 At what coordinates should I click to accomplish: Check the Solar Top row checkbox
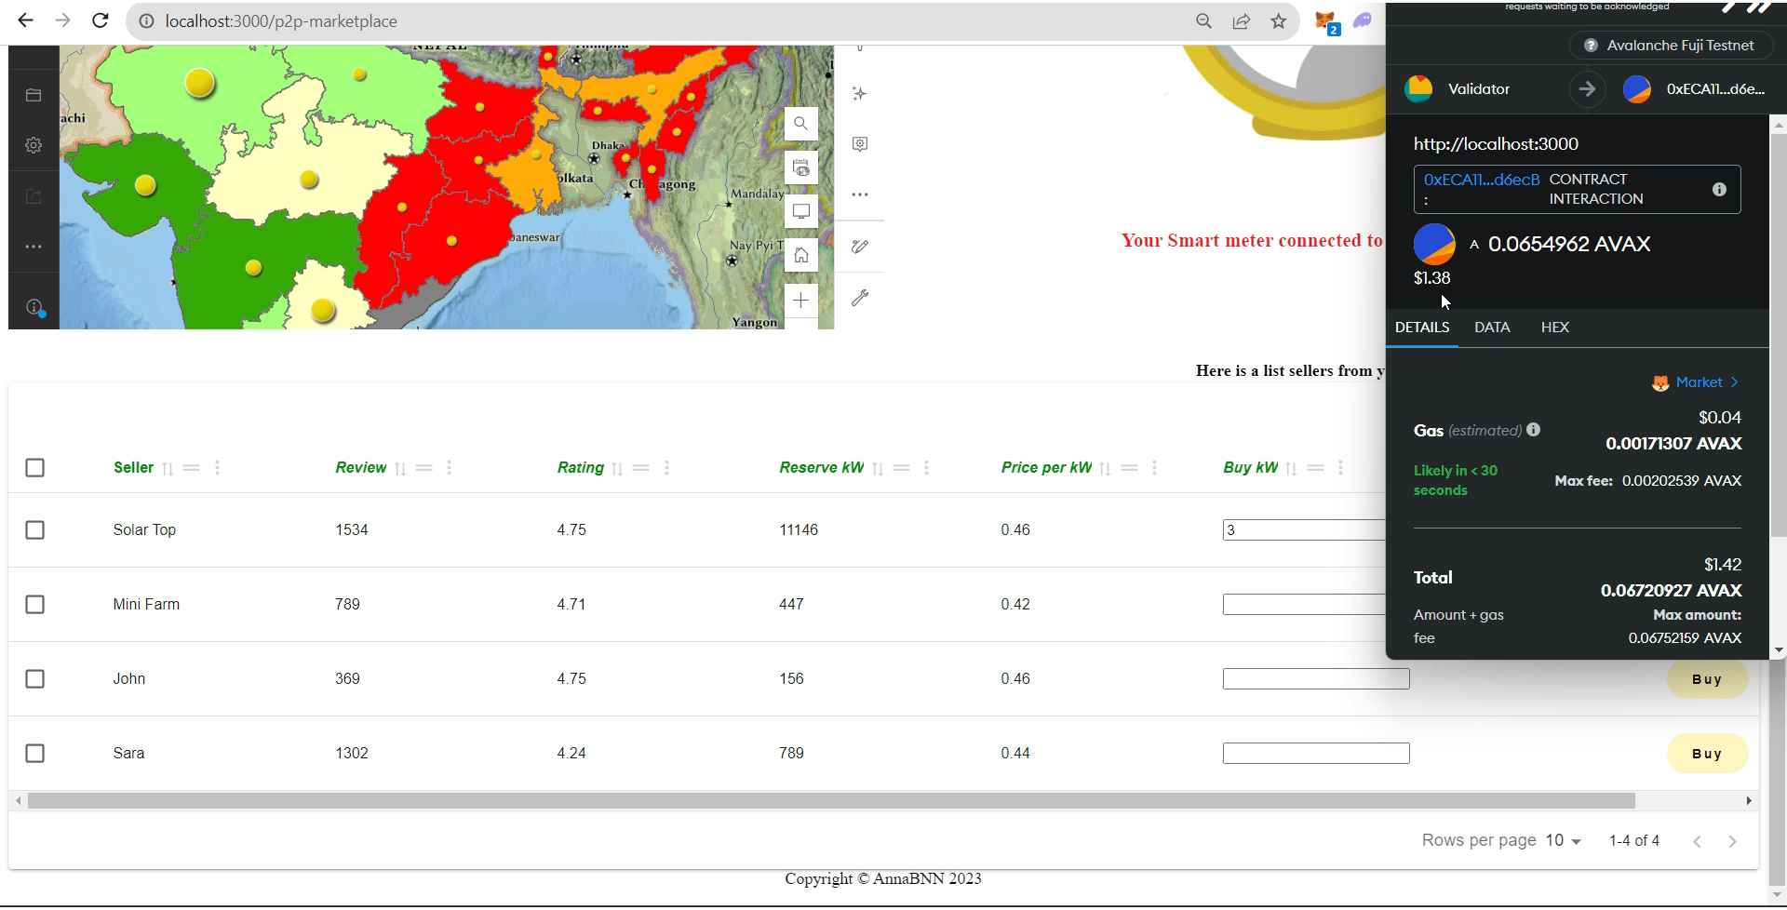pos(34,530)
